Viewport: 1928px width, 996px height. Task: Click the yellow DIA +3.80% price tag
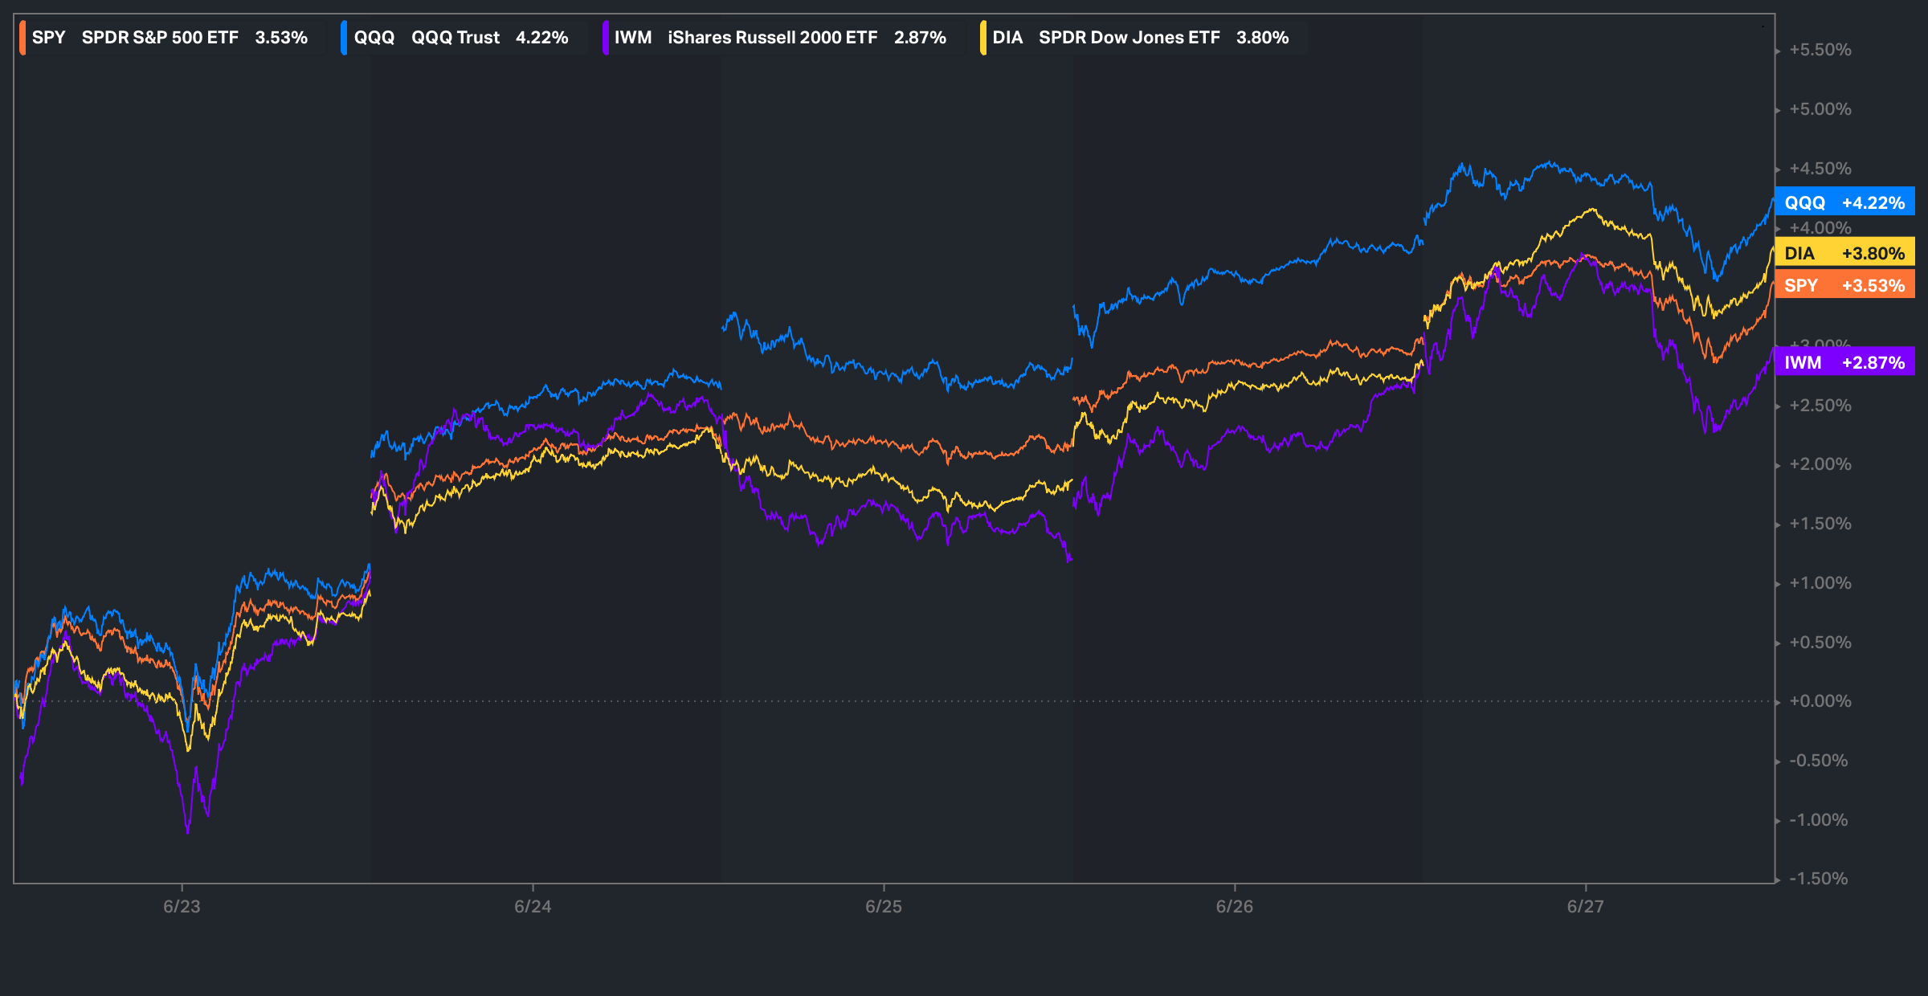tap(1844, 253)
